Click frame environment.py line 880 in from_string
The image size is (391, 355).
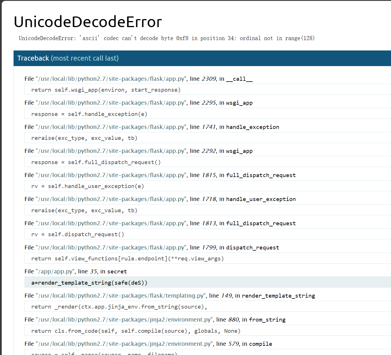[x=155, y=320]
